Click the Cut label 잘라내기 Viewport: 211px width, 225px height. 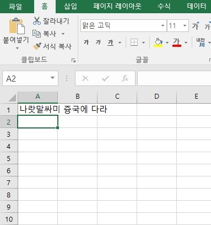click(x=56, y=21)
